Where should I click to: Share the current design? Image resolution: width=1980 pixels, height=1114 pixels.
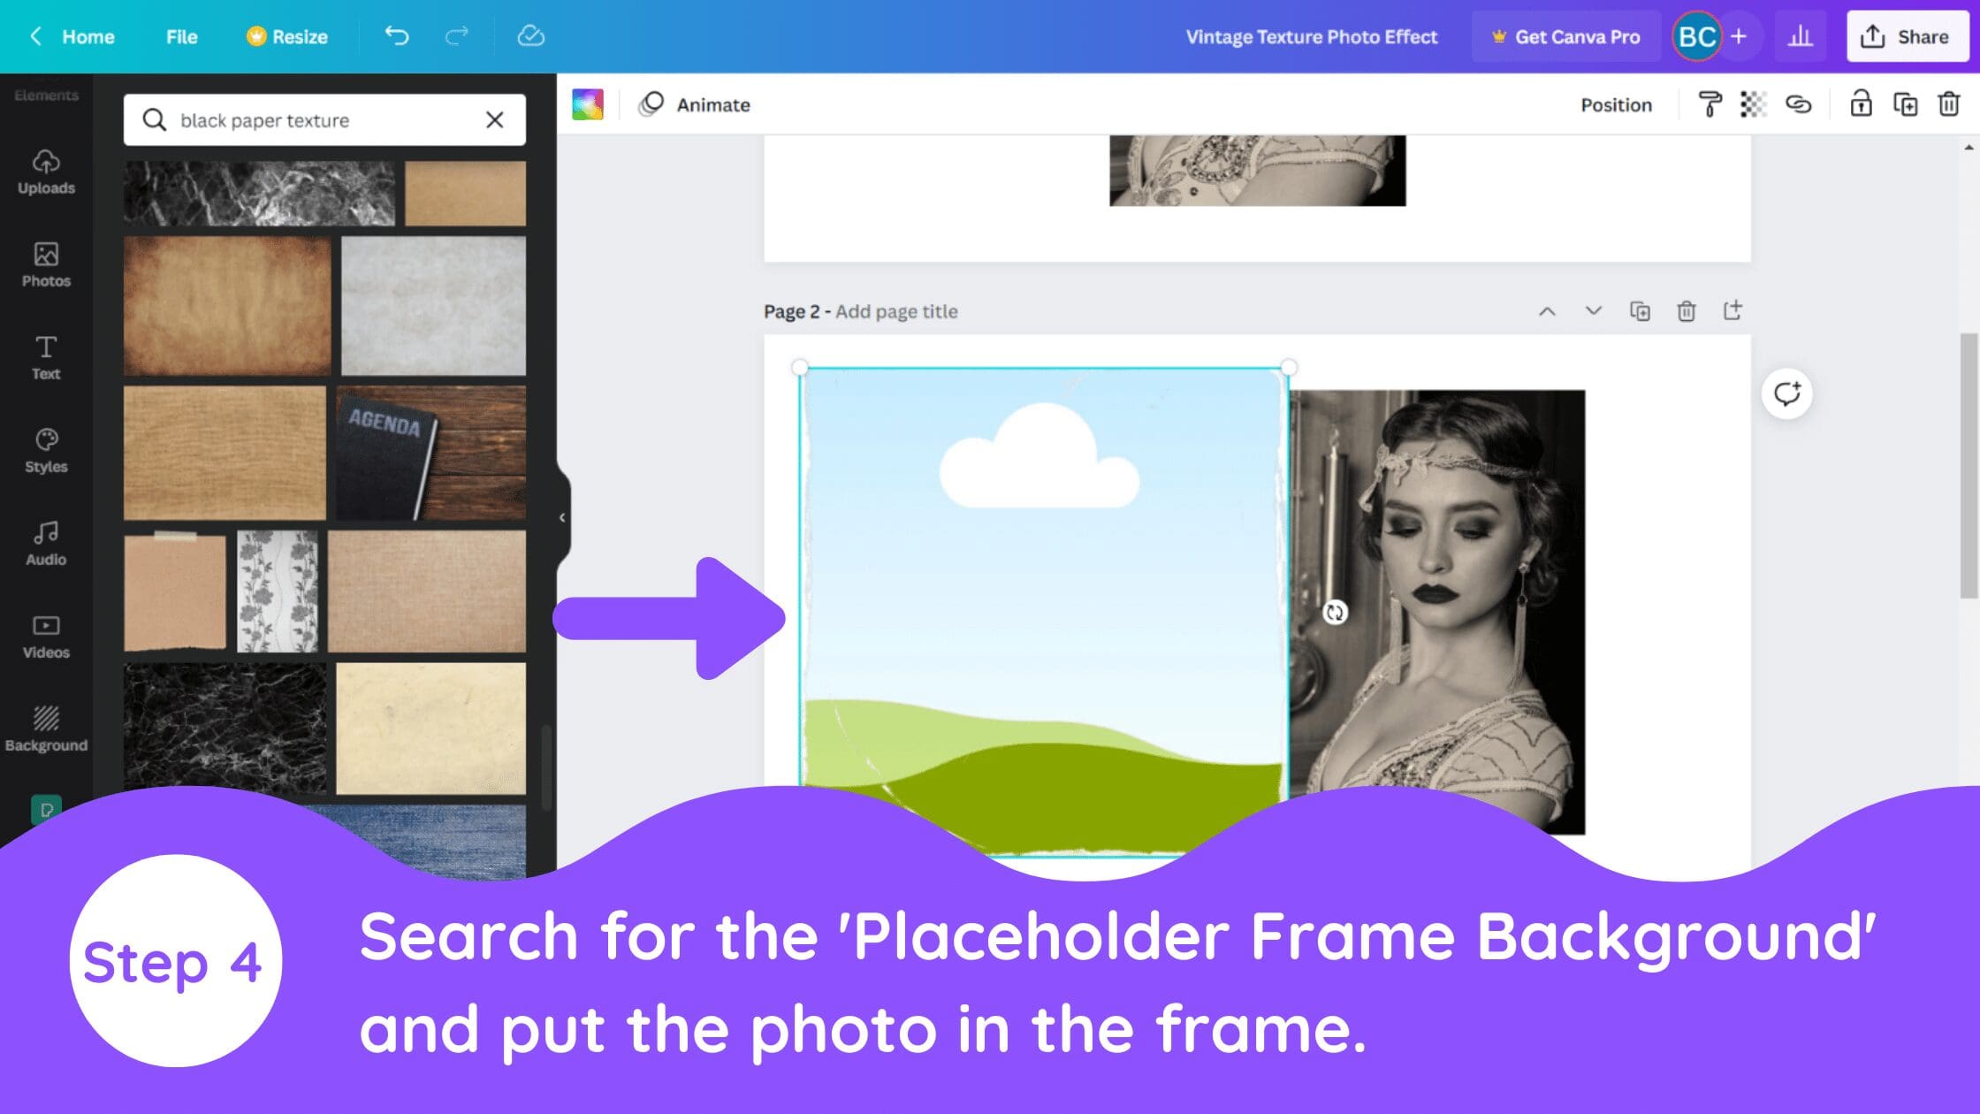(1911, 37)
